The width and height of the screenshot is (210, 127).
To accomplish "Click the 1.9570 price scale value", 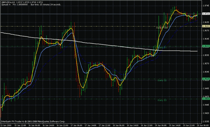I will [206, 64].
